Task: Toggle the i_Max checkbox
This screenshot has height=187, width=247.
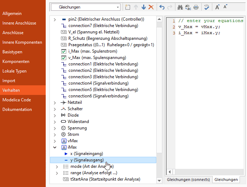Action: click(64, 51)
